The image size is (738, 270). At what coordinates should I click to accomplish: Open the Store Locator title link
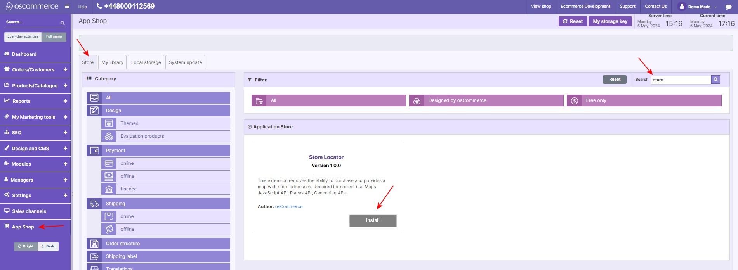(x=326, y=157)
